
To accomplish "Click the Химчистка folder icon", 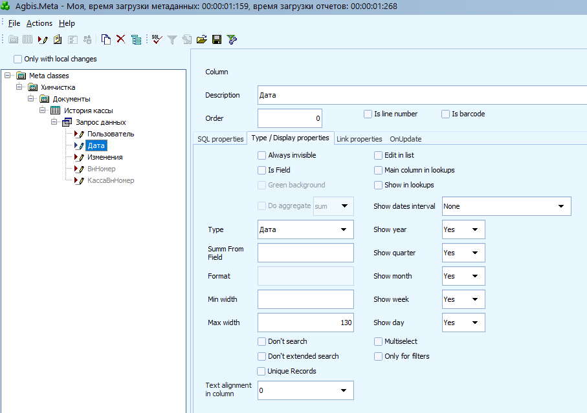I will coord(33,87).
